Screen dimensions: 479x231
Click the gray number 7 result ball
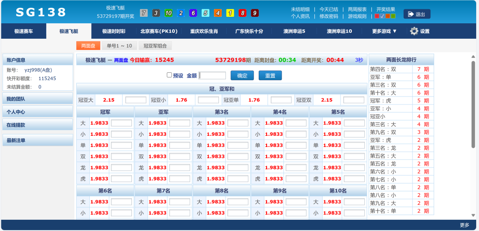click(144, 13)
